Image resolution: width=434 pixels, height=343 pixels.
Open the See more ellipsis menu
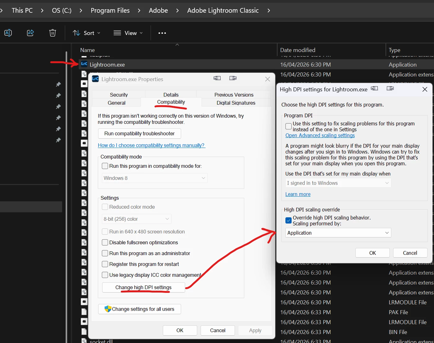point(162,33)
